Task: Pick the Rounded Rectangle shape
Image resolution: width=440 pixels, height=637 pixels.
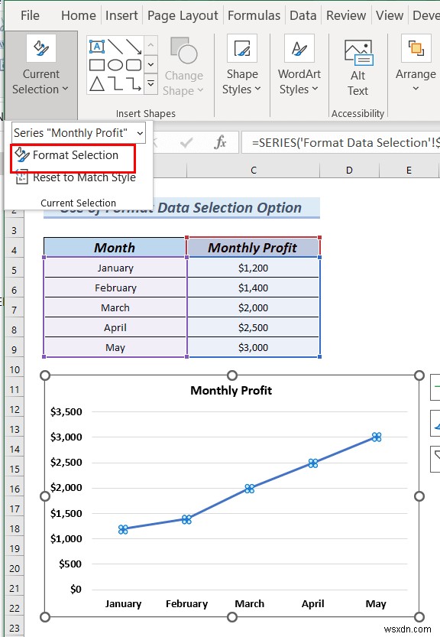Action: click(x=134, y=65)
